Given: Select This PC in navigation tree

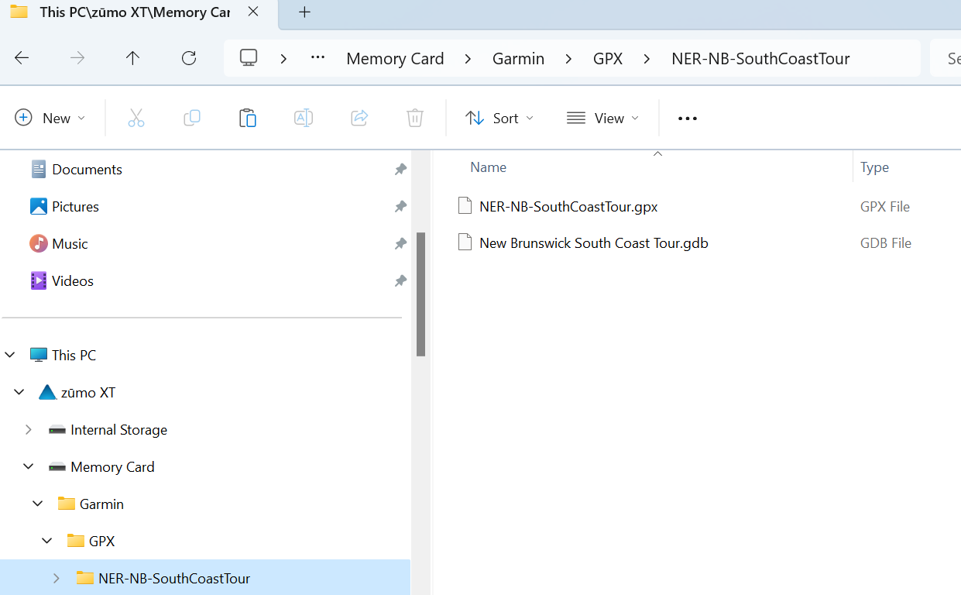Looking at the screenshot, I should (74, 355).
